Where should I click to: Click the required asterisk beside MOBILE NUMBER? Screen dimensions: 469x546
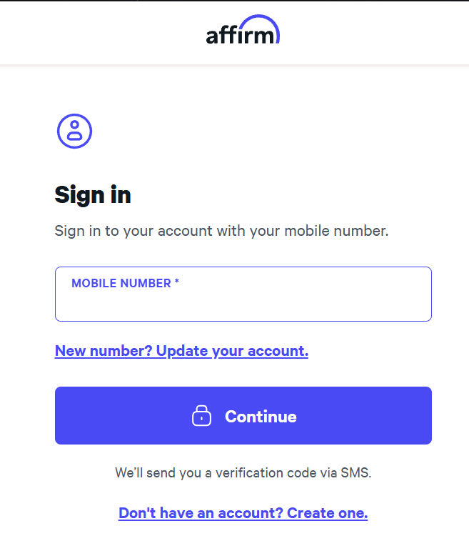coord(176,283)
